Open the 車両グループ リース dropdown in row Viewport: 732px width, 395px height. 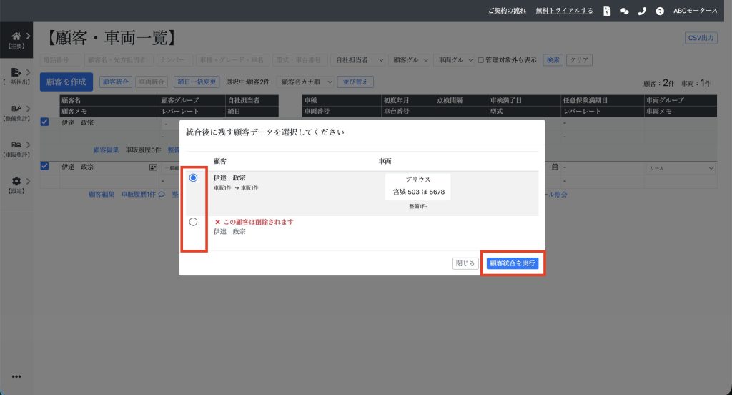[x=679, y=168]
